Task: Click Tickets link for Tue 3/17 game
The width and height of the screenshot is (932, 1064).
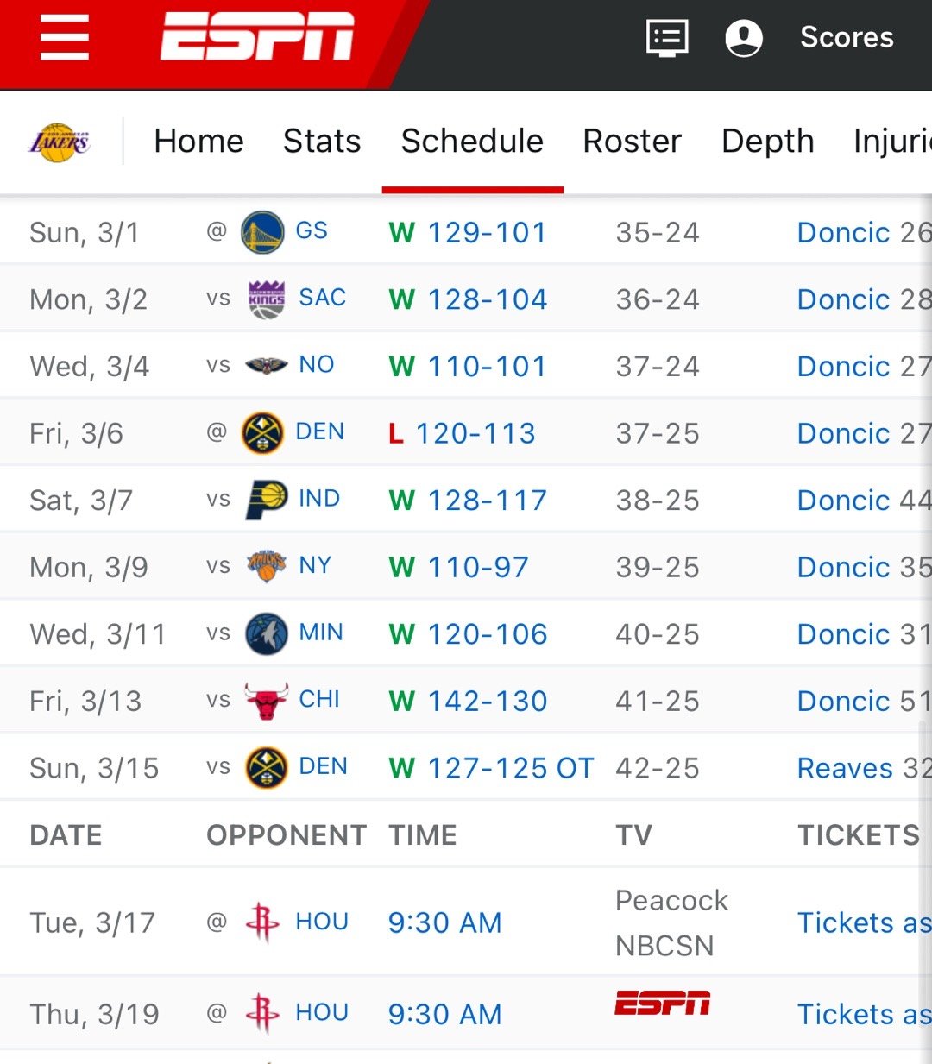Action: [863, 923]
